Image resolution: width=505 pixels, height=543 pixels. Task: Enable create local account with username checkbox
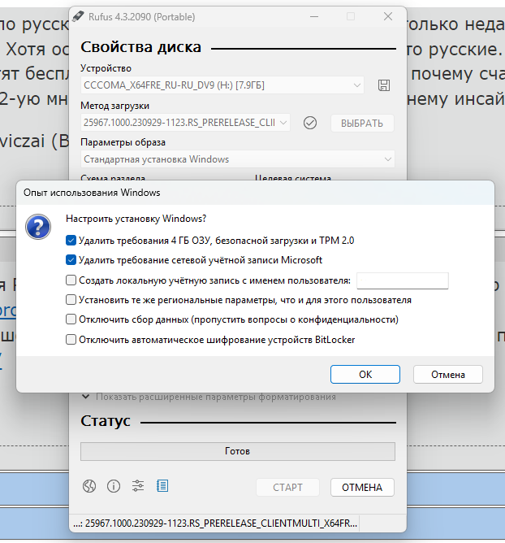[x=71, y=280]
